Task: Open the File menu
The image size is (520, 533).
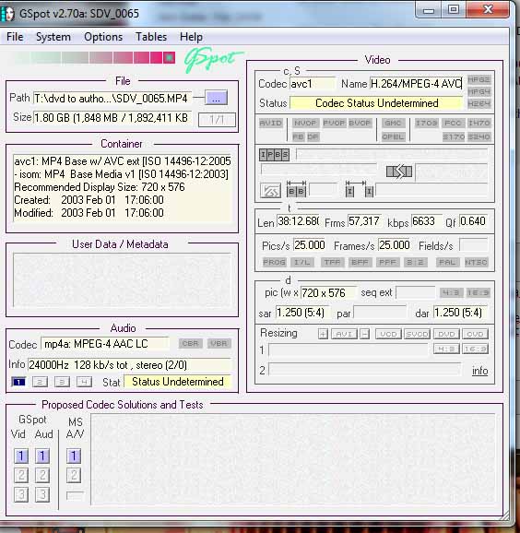Action: click(x=15, y=37)
